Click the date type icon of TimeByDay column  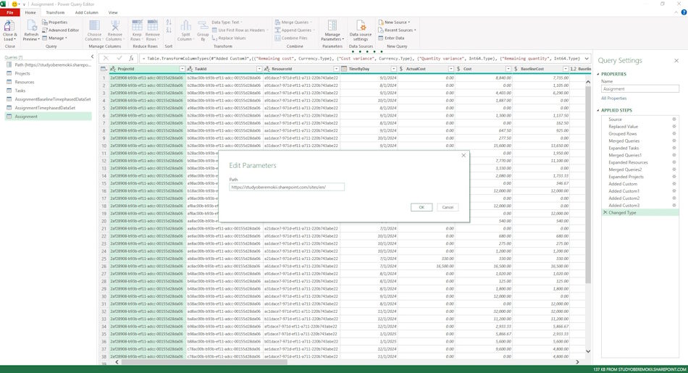pyautogui.click(x=345, y=69)
